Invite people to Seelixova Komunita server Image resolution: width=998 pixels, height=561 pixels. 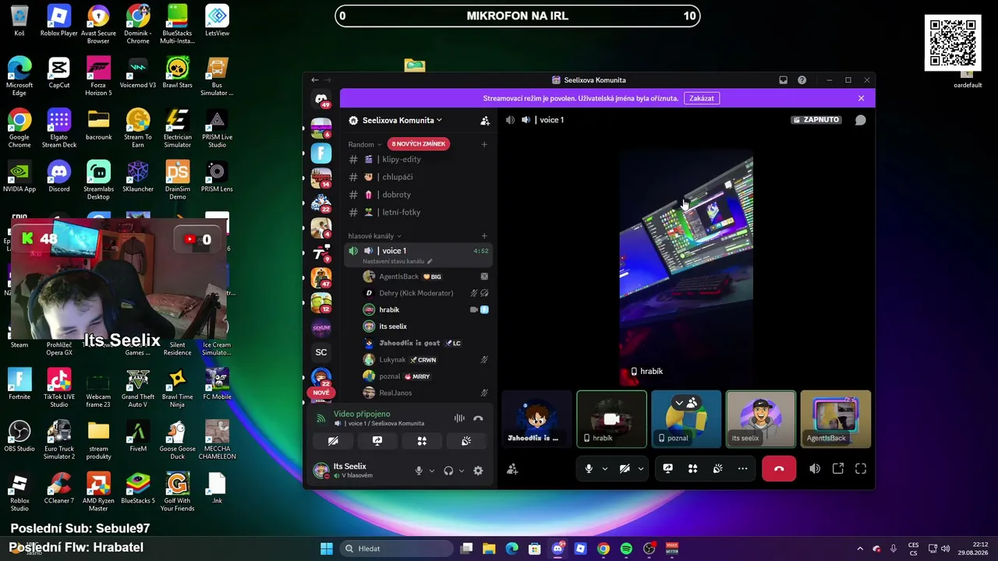pos(485,121)
